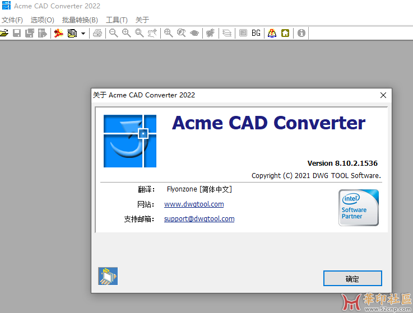Click the Convert to PDF icon

[58, 33]
